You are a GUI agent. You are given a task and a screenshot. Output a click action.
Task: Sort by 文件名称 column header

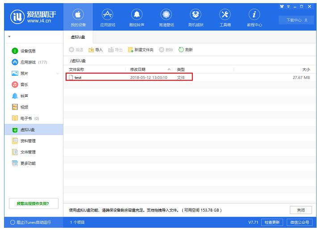[x=76, y=70]
